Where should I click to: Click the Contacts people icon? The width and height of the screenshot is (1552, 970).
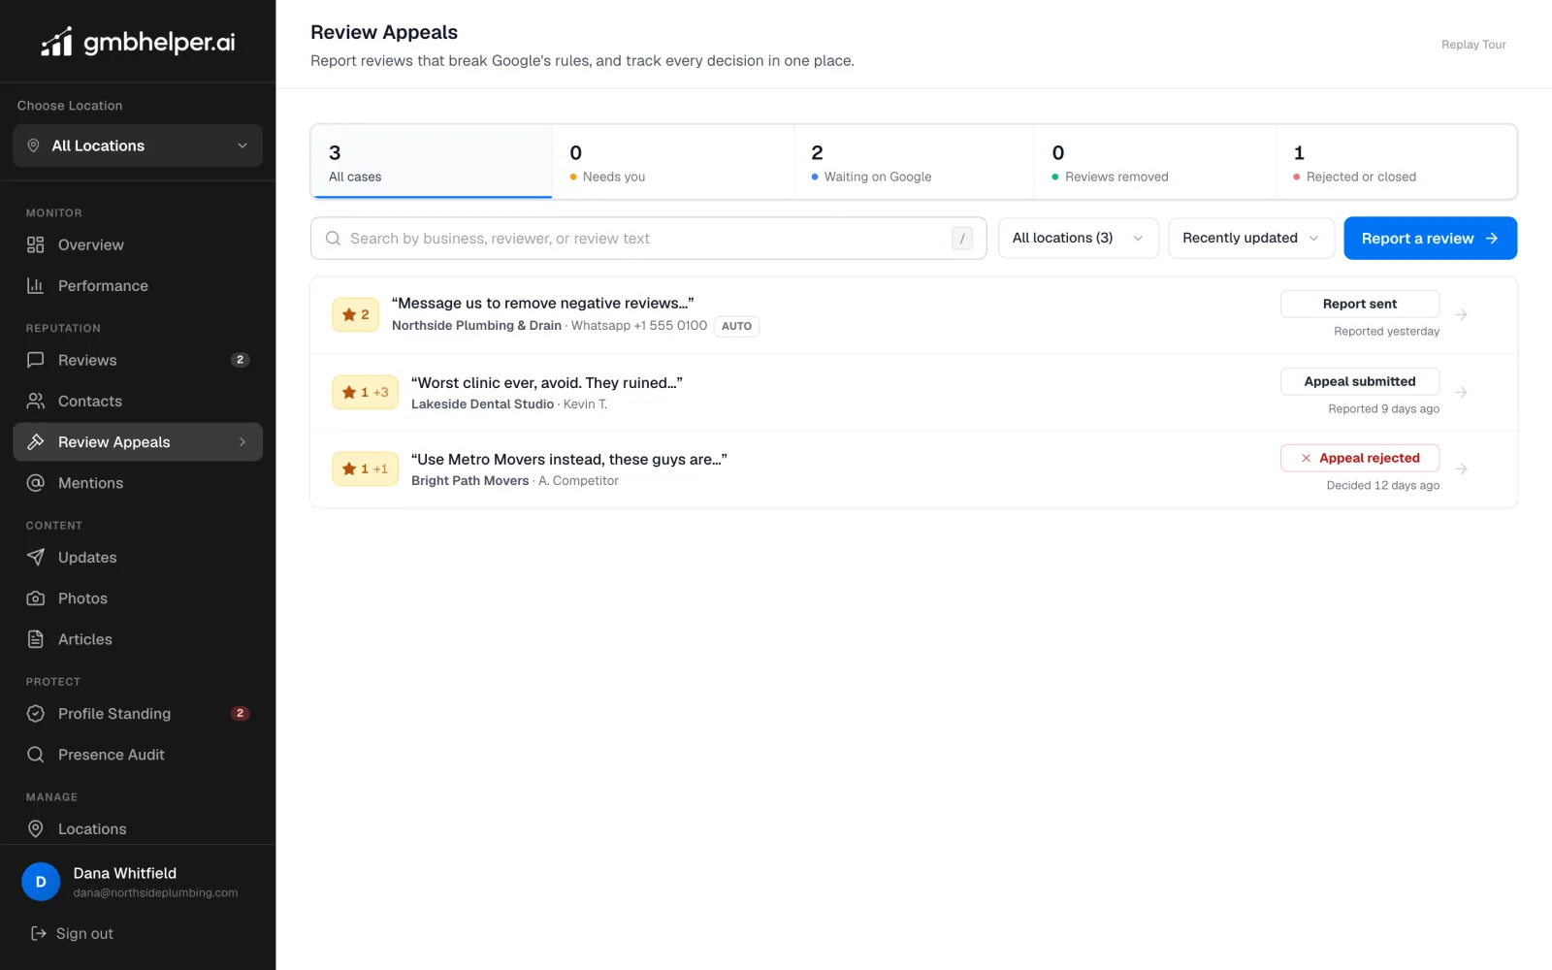[36, 401]
